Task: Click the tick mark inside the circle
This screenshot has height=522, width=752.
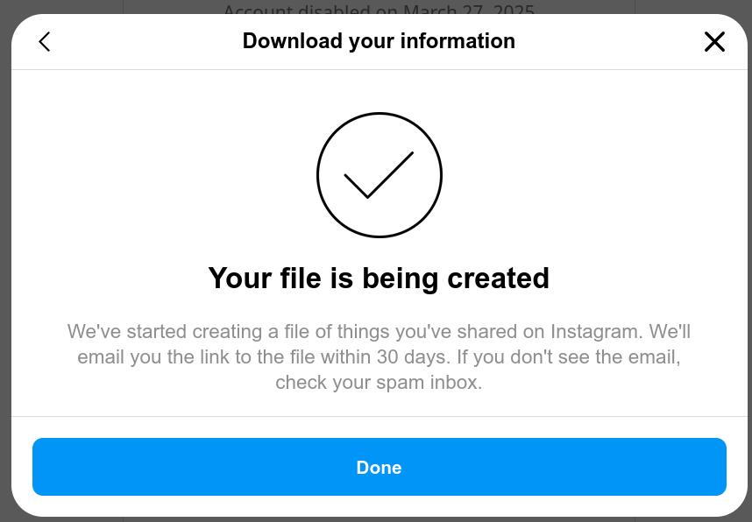Action: 379,175
